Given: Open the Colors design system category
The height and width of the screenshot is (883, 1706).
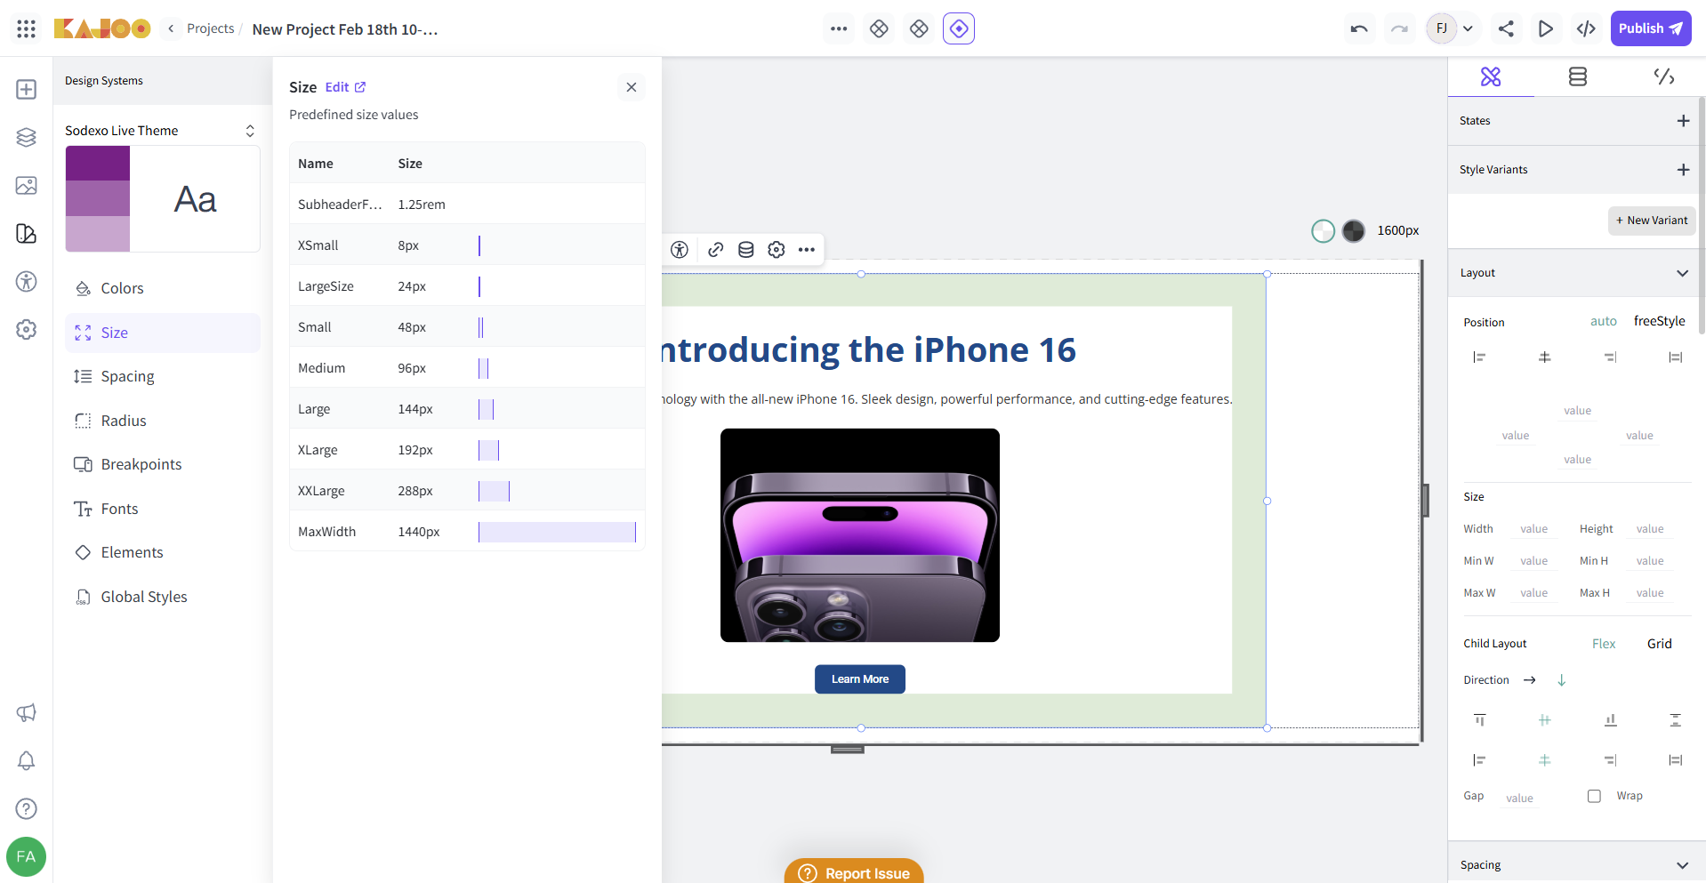Looking at the screenshot, I should pos(163,288).
